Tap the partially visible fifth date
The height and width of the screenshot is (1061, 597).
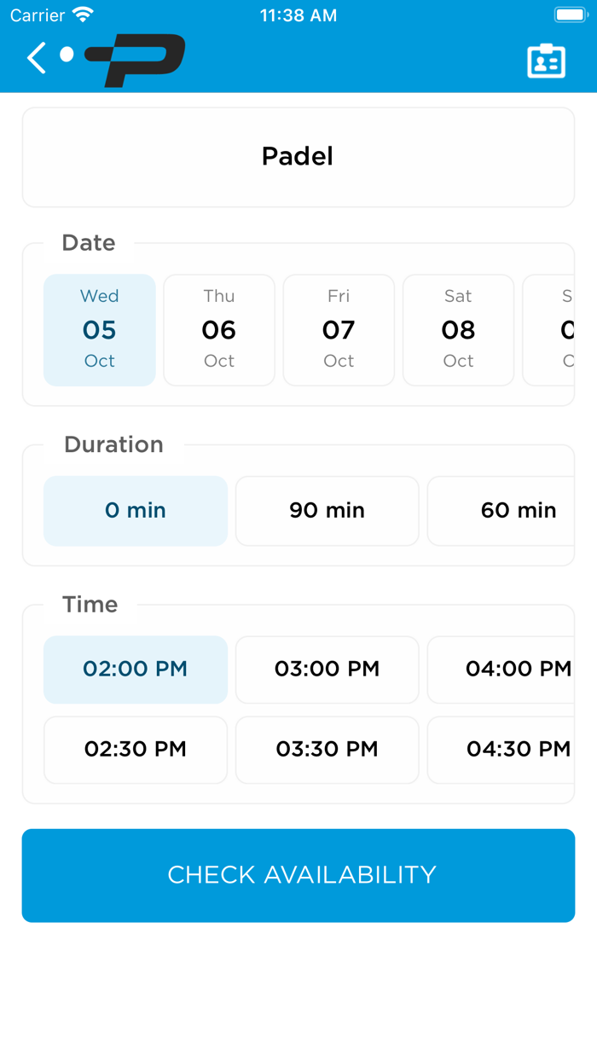[552, 330]
